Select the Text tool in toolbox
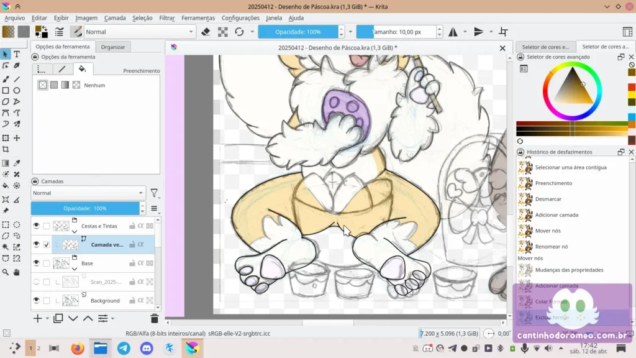This screenshot has height=358, width=636. (x=17, y=54)
